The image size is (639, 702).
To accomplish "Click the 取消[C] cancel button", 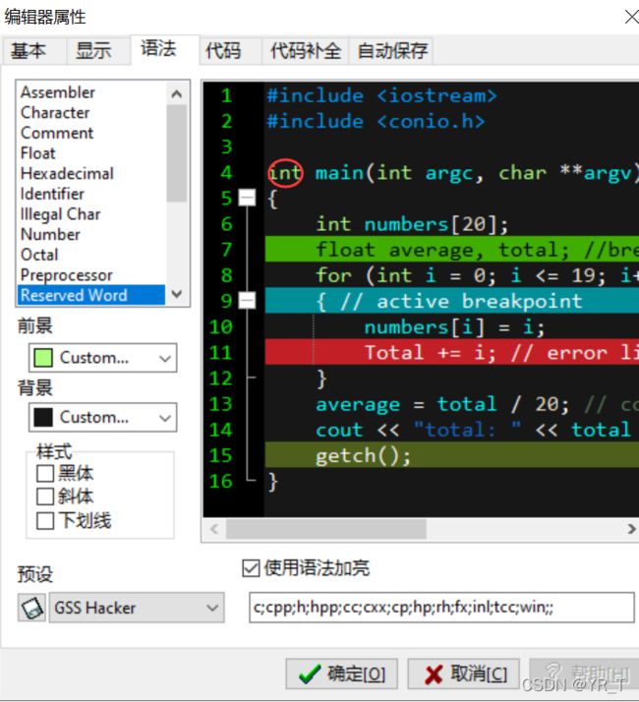I will click(463, 673).
